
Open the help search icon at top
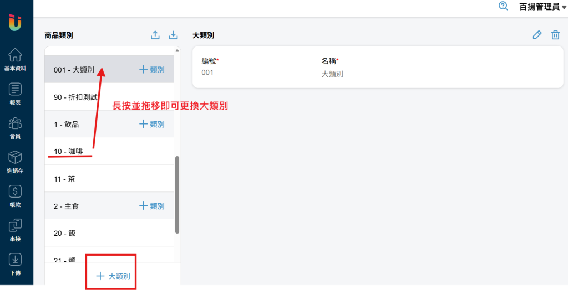pyautogui.click(x=503, y=6)
